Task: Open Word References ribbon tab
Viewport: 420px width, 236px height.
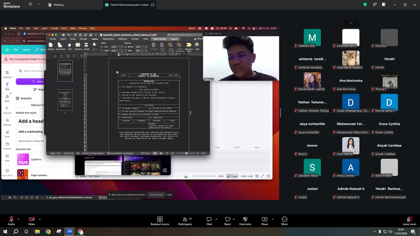Action: pos(108,39)
